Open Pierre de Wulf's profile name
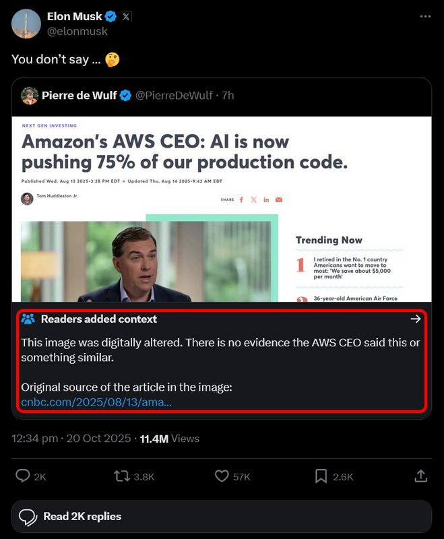The height and width of the screenshot is (539, 444). point(79,96)
